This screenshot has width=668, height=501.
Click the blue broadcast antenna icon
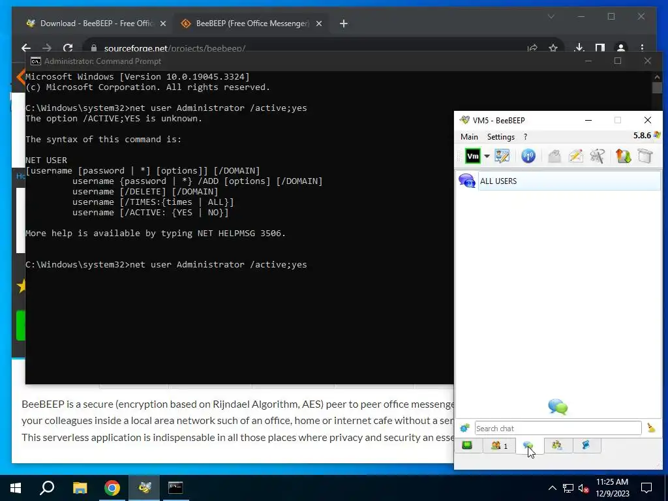tap(528, 157)
